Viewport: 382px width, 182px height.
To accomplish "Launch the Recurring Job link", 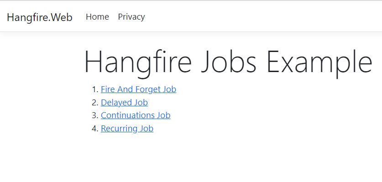I will point(127,128).
